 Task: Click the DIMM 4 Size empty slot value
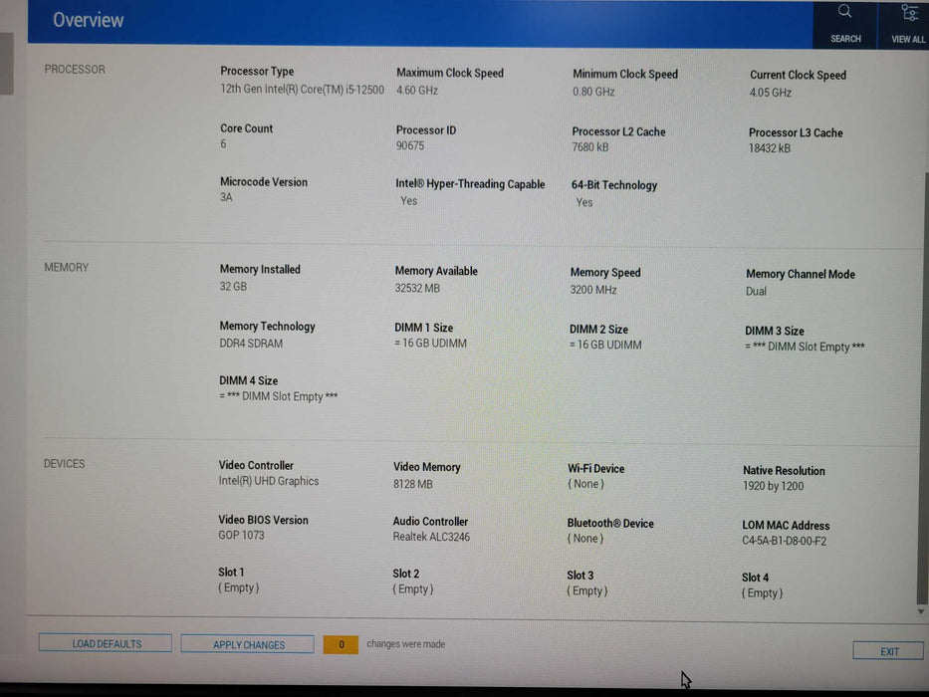(278, 396)
